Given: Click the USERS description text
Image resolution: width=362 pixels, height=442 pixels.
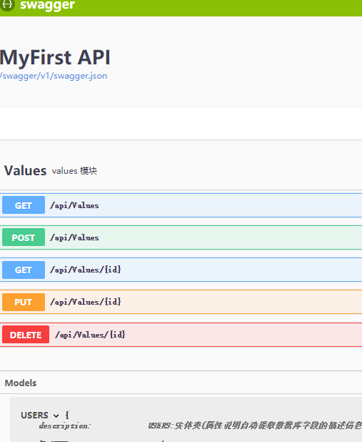Looking at the screenshot, I should (x=255, y=426).
